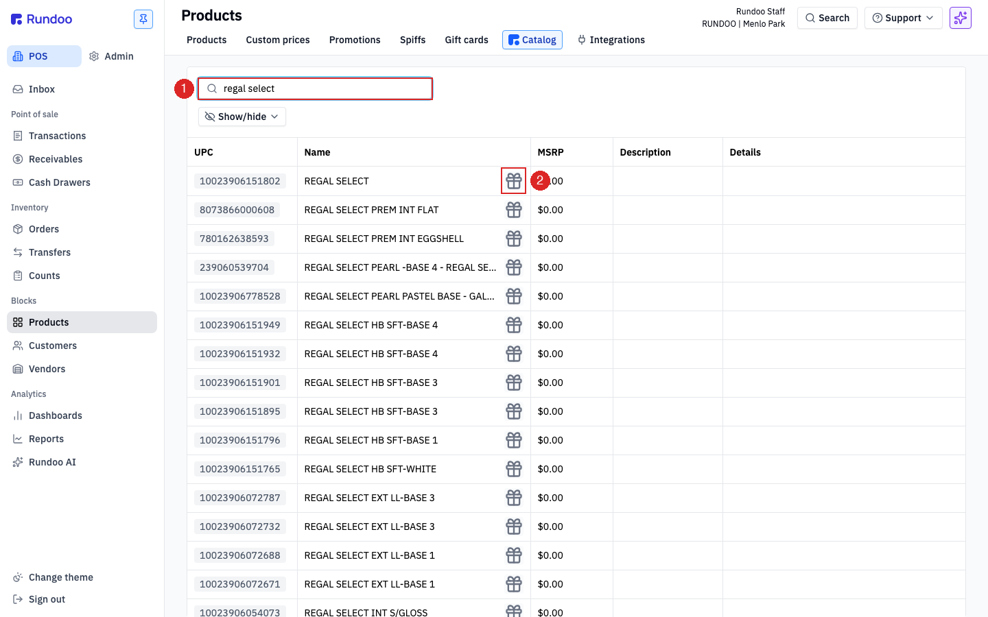Click UPC 8073866000608
988x617 pixels.
(237, 210)
